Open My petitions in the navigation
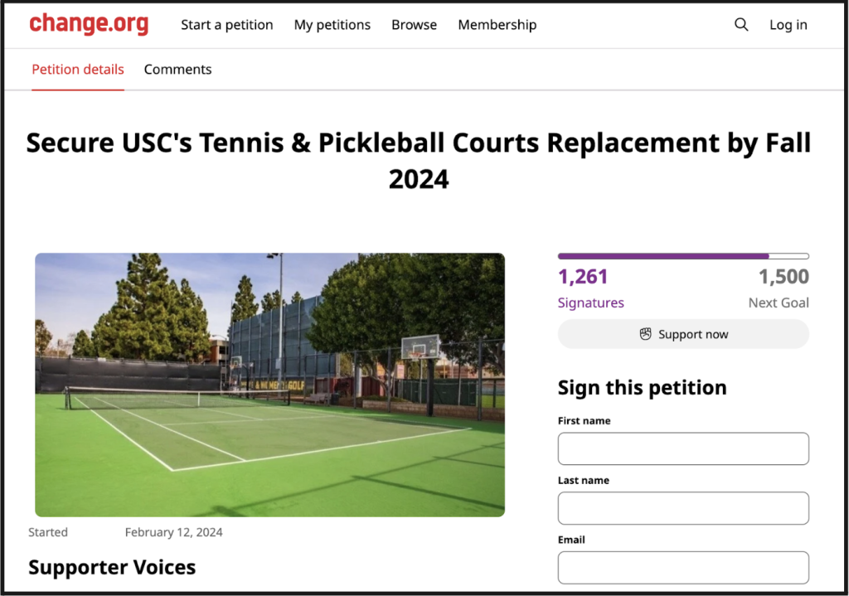Image resolution: width=849 pixels, height=596 pixels. click(x=332, y=25)
